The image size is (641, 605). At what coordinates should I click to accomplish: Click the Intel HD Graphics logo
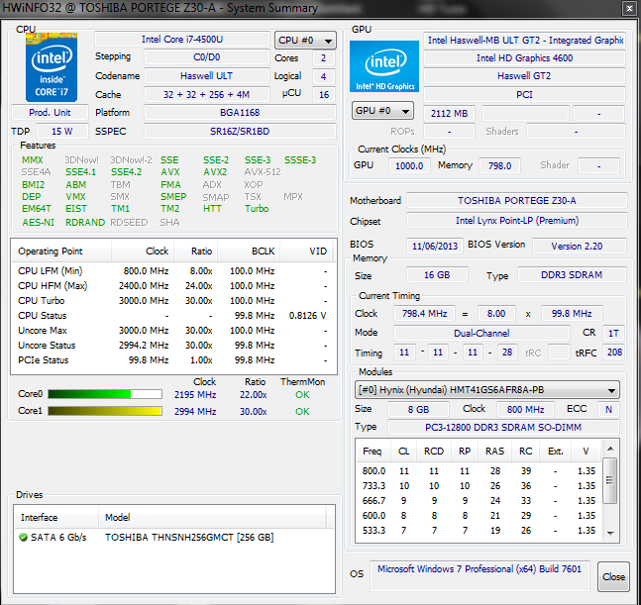384,65
